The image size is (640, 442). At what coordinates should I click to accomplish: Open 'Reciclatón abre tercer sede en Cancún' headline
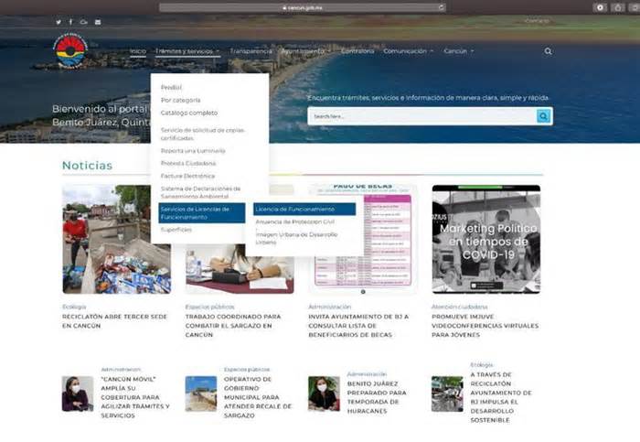(x=114, y=321)
